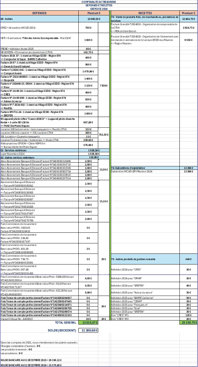This screenshot has width=198, height=367.
Task: Click the "867,89 €" amount cell
Action: point(88,122)
